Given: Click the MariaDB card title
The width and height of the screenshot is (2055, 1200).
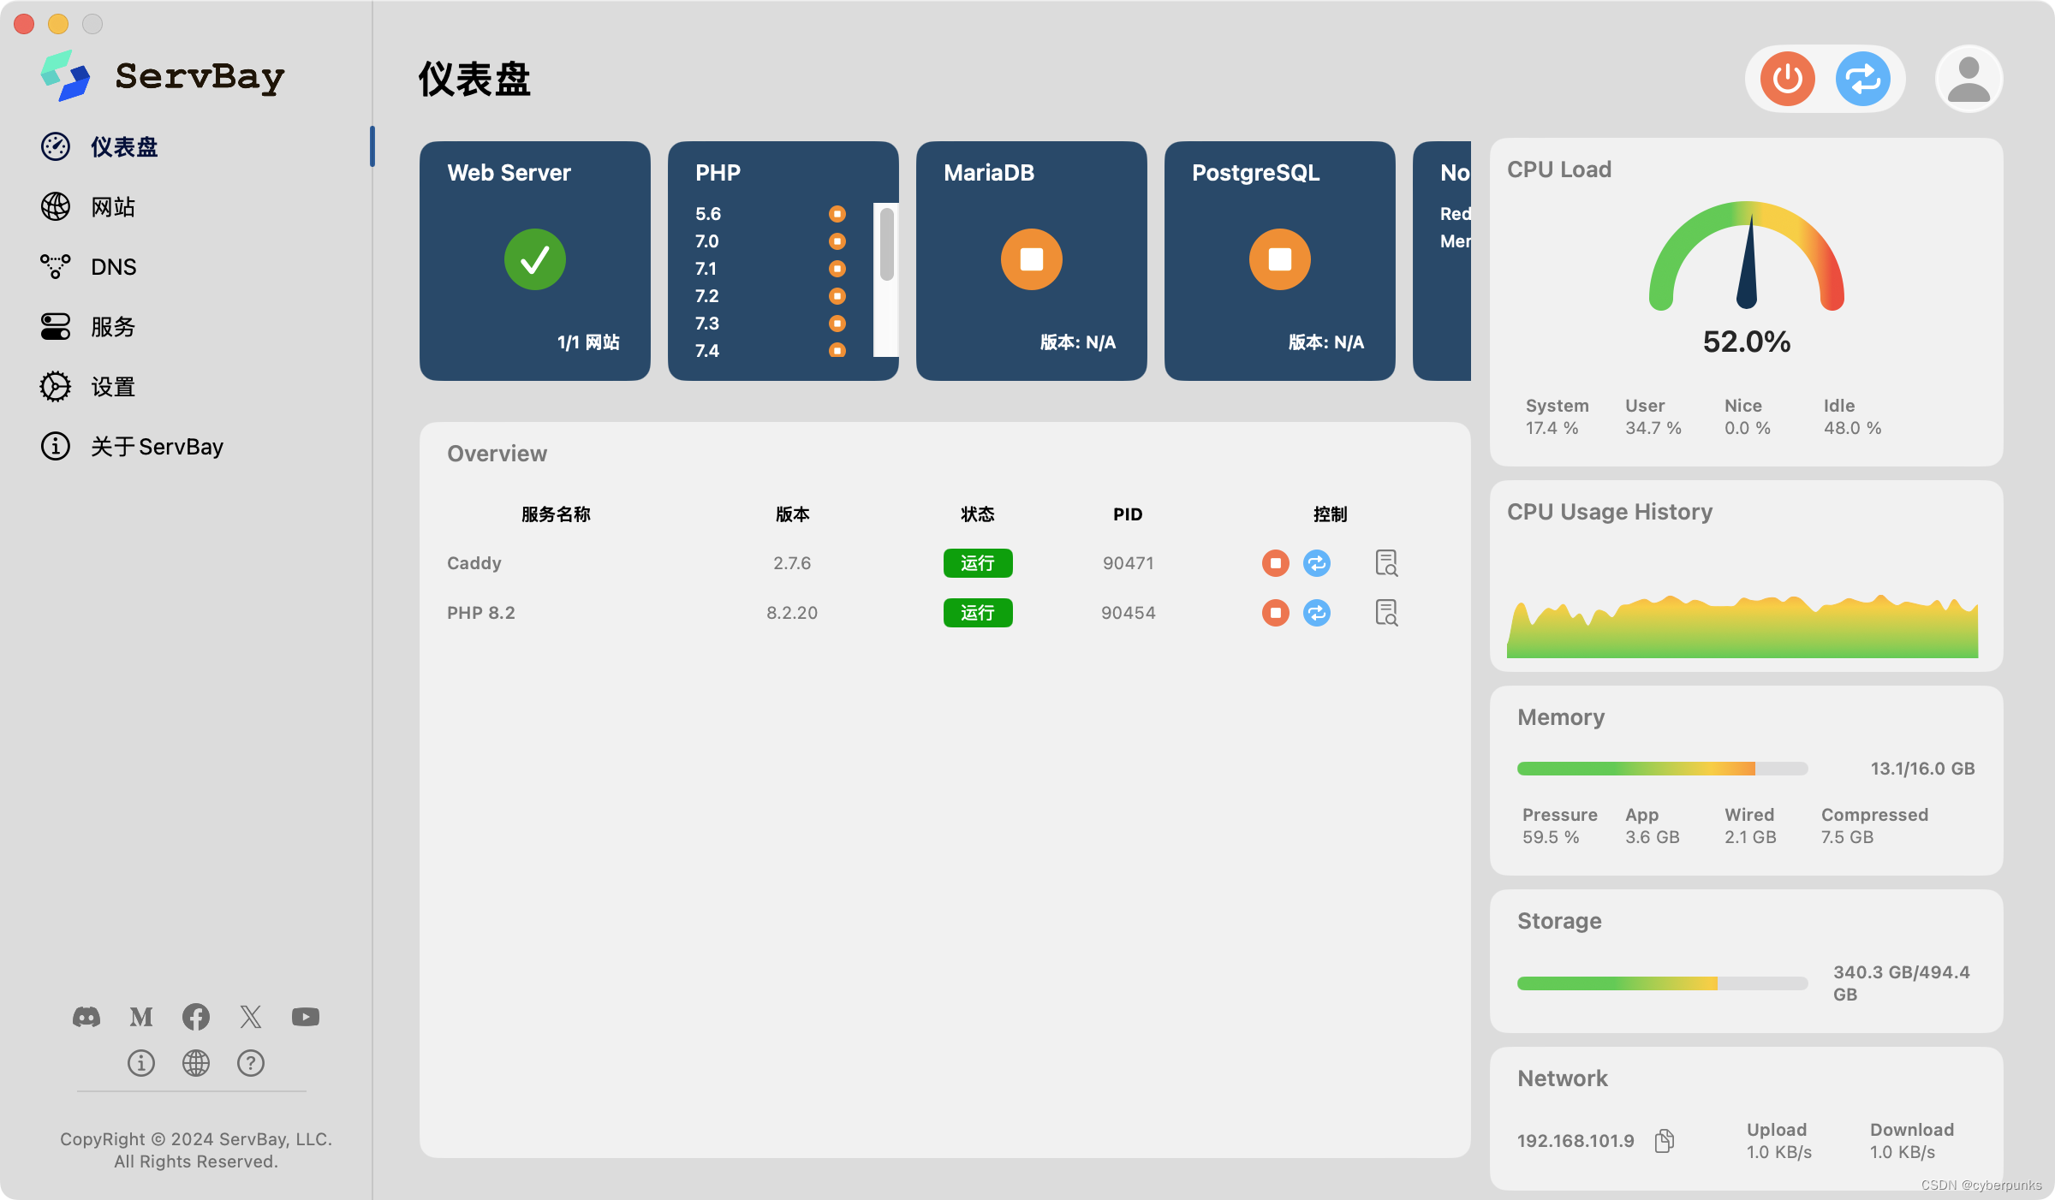Looking at the screenshot, I should pos(989,173).
